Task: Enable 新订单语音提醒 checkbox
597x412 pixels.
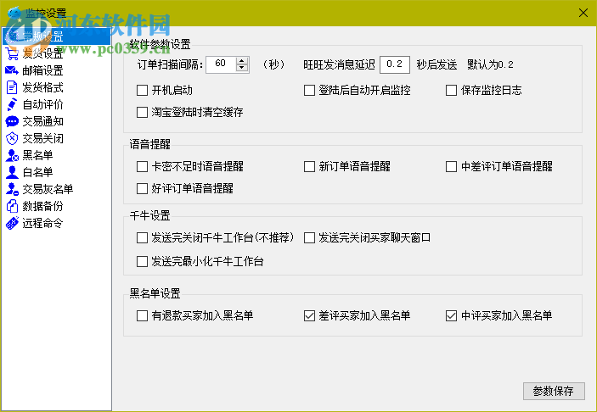Action: click(x=309, y=166)
